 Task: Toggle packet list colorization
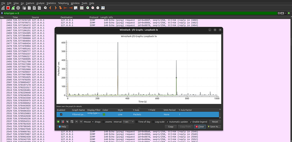point(81,8)
